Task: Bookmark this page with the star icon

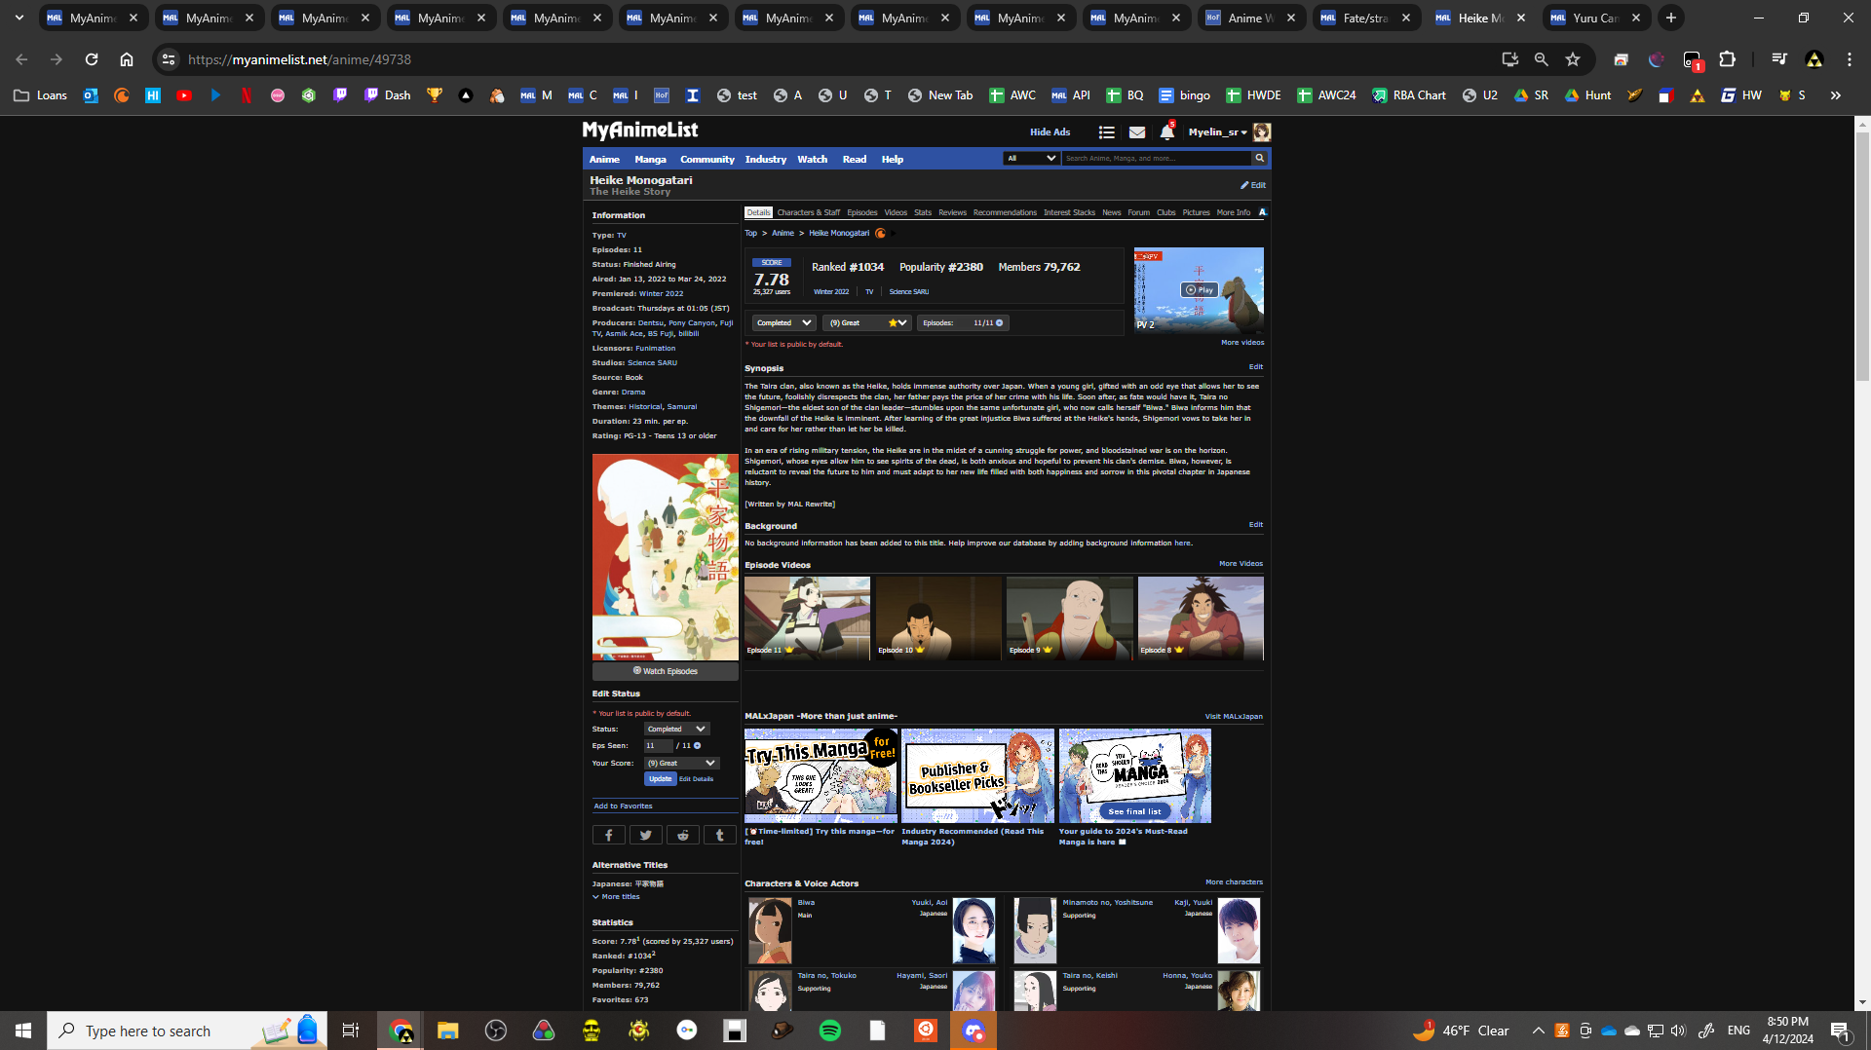Action: tap(1573, 59)
